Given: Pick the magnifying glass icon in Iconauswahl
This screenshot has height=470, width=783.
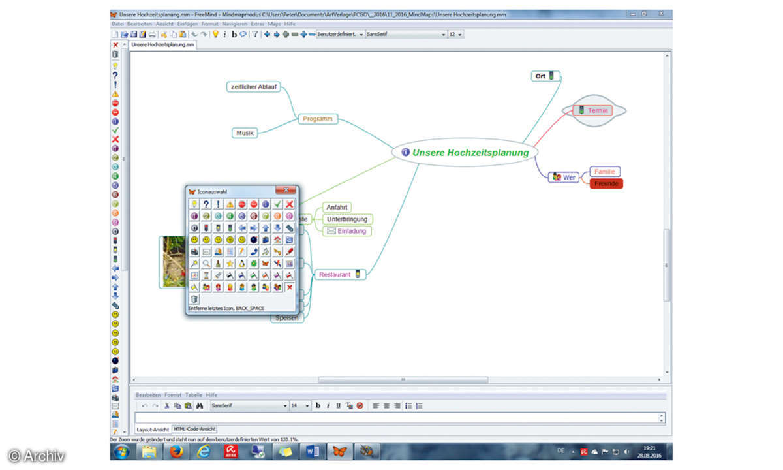Looking at the screenshot, I should [x=206, y=263].
